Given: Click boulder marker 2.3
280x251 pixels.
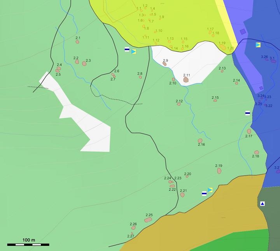Looking at the screenshot, I should click(84, 63).
